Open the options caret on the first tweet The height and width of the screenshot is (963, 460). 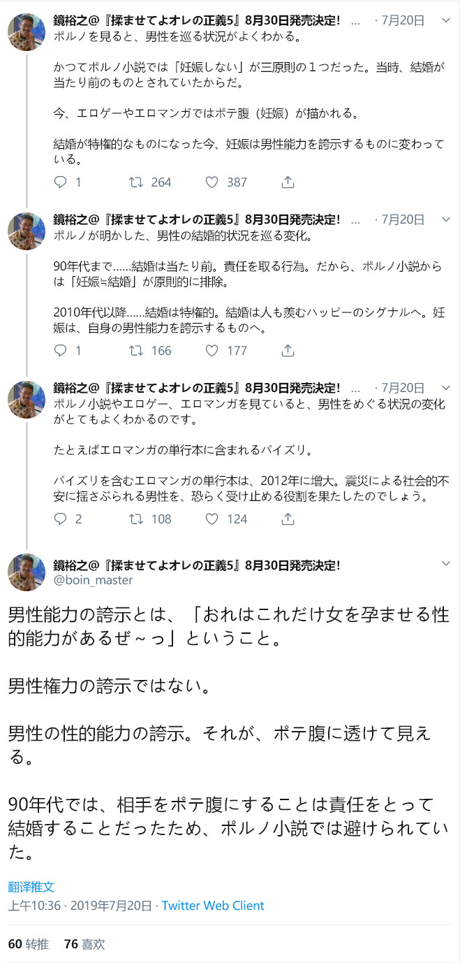[445, 22]
